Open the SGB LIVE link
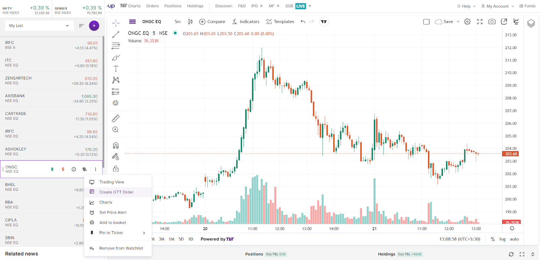This screenshot has width=541, height=260. point(298,6)
